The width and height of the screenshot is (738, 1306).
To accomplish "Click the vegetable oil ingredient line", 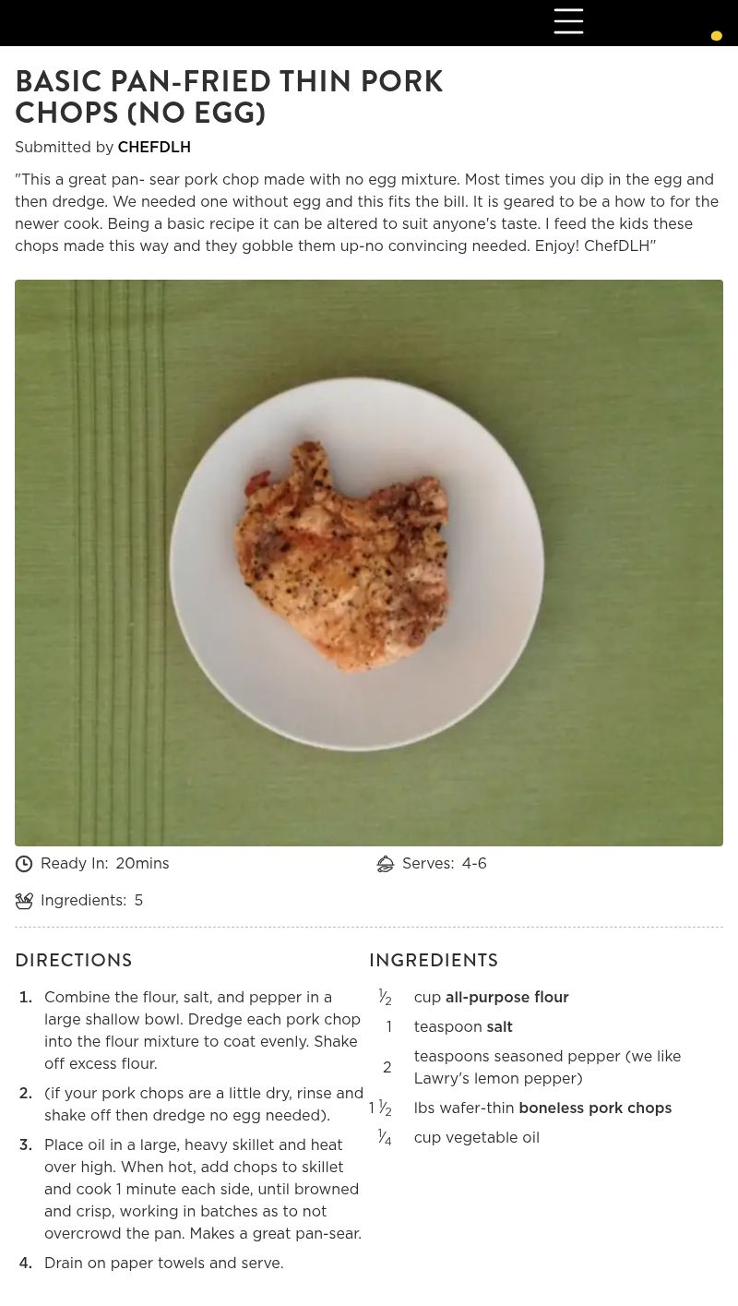I will click(x=476, y=1138).
